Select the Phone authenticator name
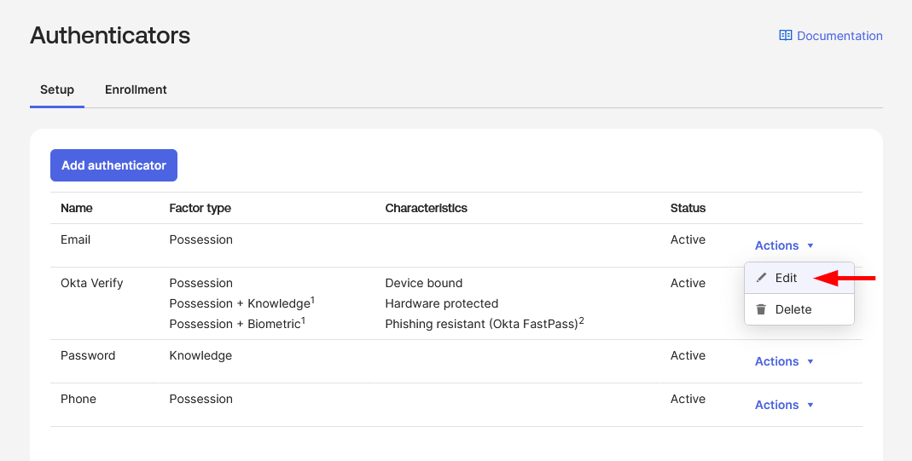Image resolution: width=912 pixels, height=461 pixels. [78, 399]
